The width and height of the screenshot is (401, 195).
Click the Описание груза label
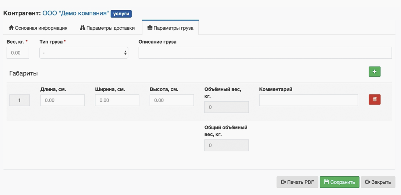[x=157, y=42]
